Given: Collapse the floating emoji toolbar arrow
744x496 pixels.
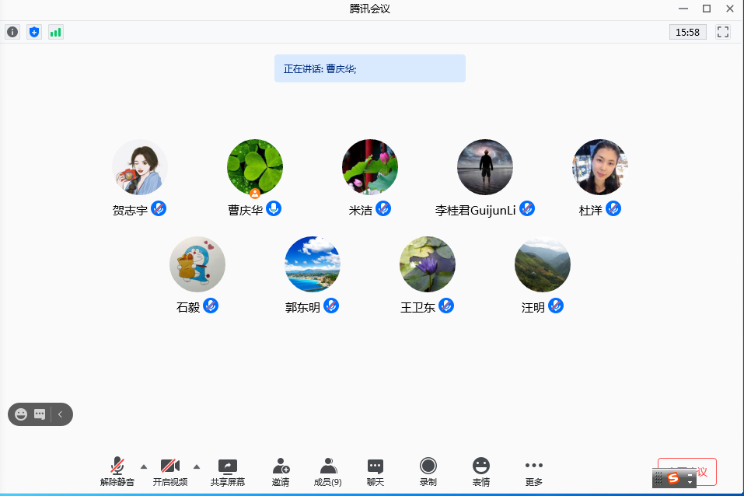Looking at the screenshot, I should [x=61, y=414].
